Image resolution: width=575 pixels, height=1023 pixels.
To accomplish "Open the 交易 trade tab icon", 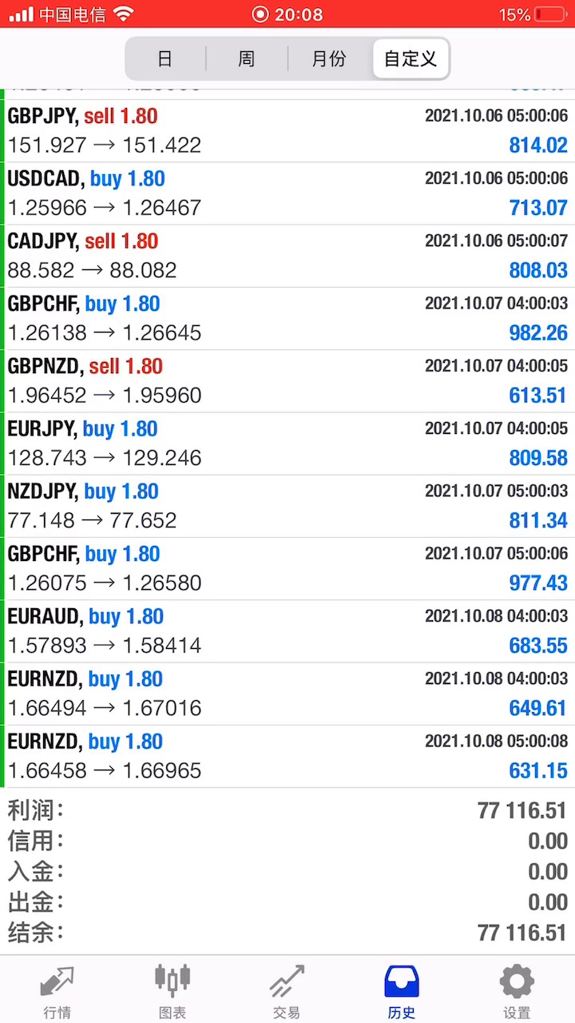I will (x=287, y=981).
